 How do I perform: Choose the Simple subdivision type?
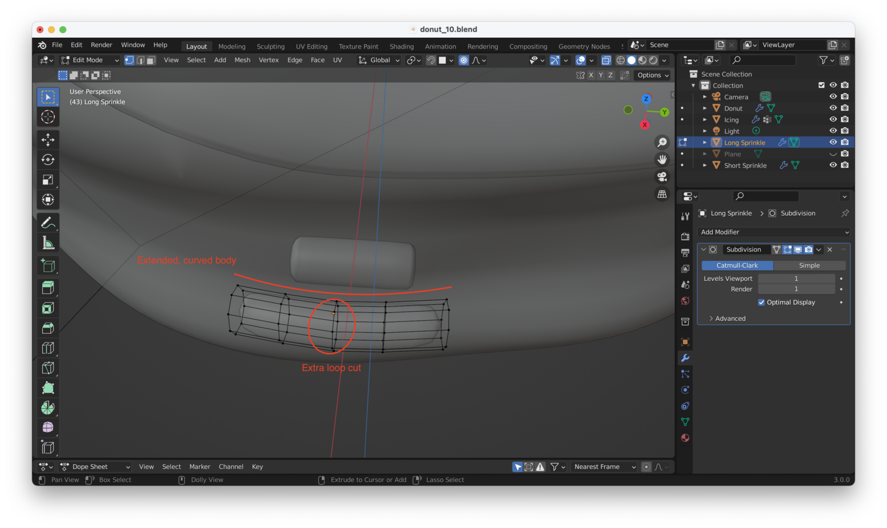pyautogui.click(x=809, y=265)
